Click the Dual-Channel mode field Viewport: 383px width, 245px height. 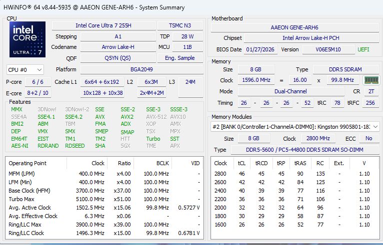(290, 91)
